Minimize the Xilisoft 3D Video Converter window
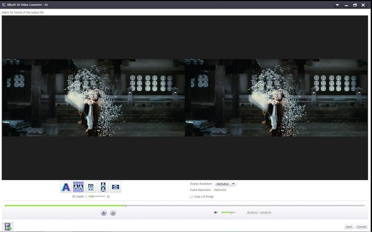Screen dimensions: 372x232 point(346,5)
